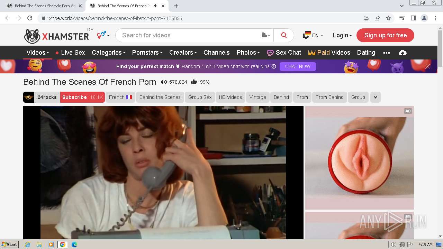Open the search type camera dropdown
This screenshot has height=249, width=443.
pos(265,35)
